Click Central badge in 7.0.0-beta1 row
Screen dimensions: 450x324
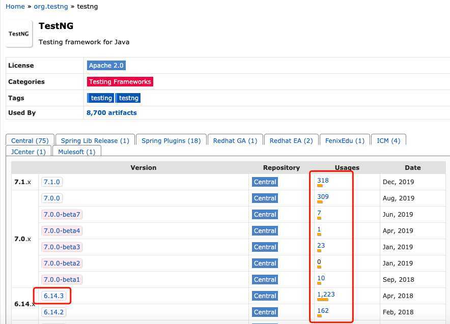coord(265,280)
